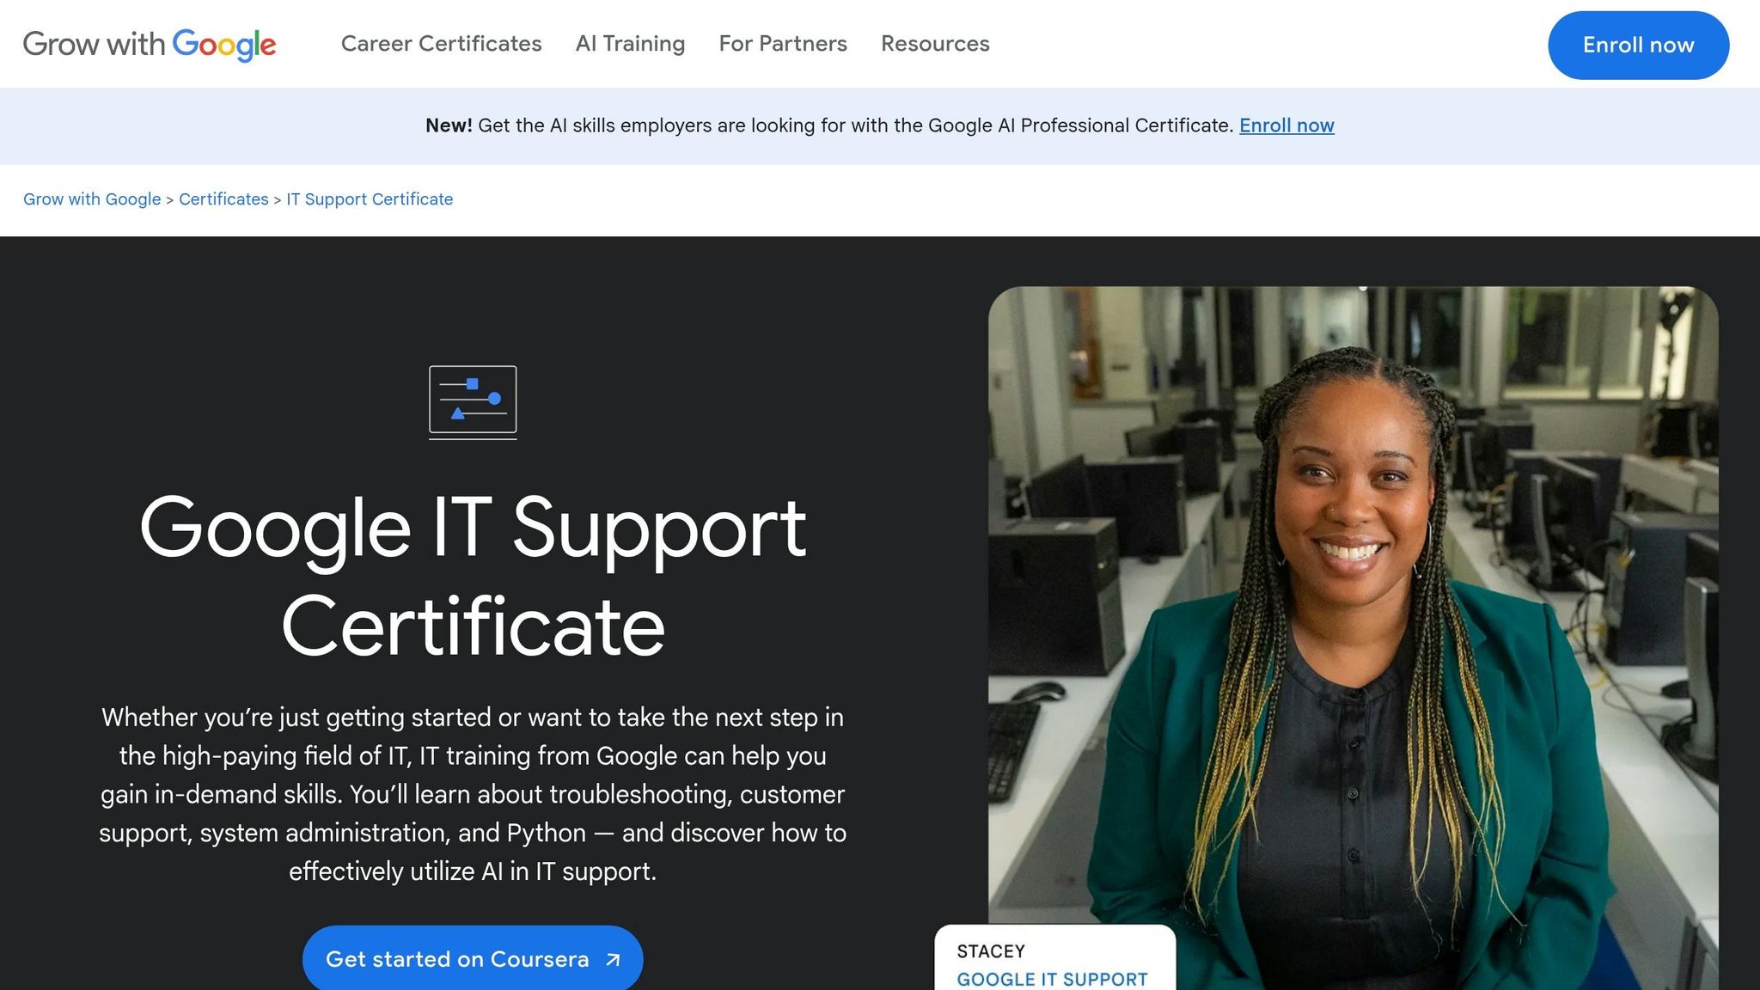Open the For Partners menu
1760x990 pixels.
783,44
